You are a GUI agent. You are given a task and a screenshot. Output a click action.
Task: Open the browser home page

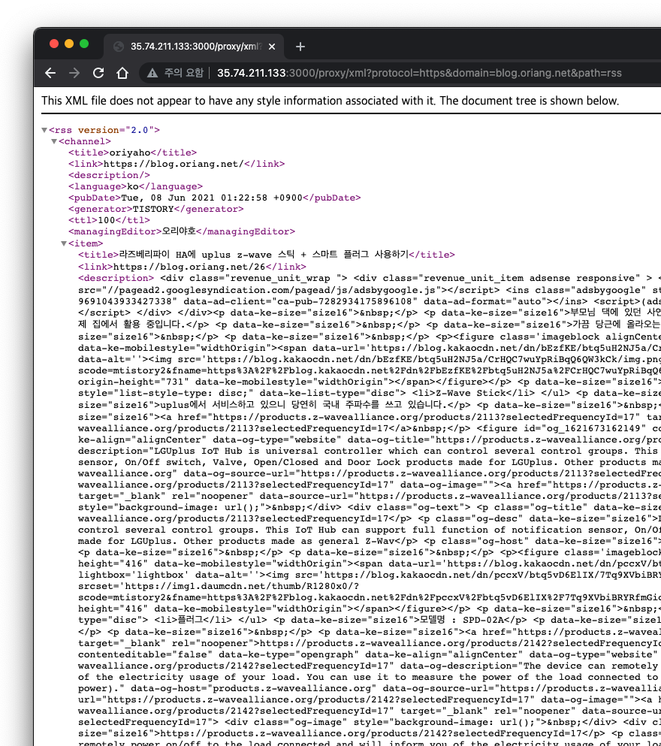[x=122, y=73]
